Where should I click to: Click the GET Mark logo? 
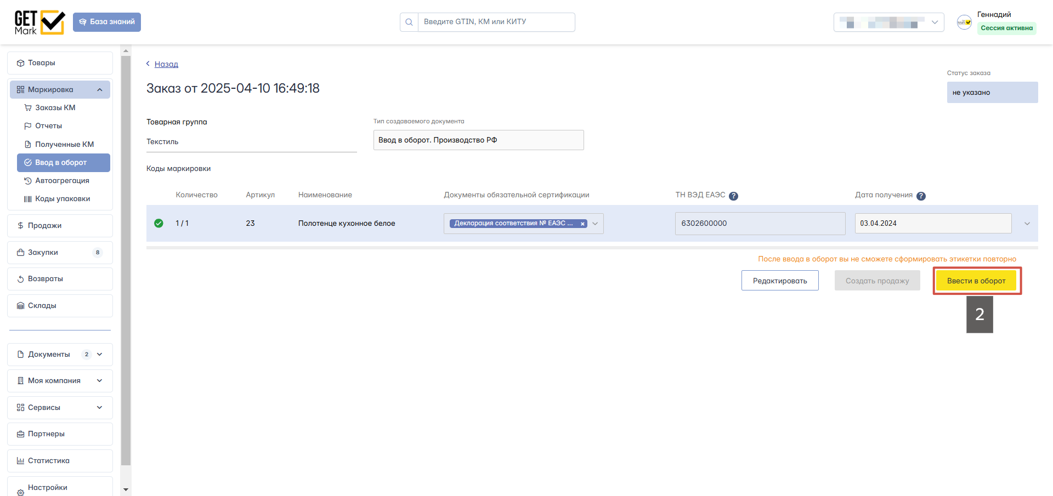point(39,22)
